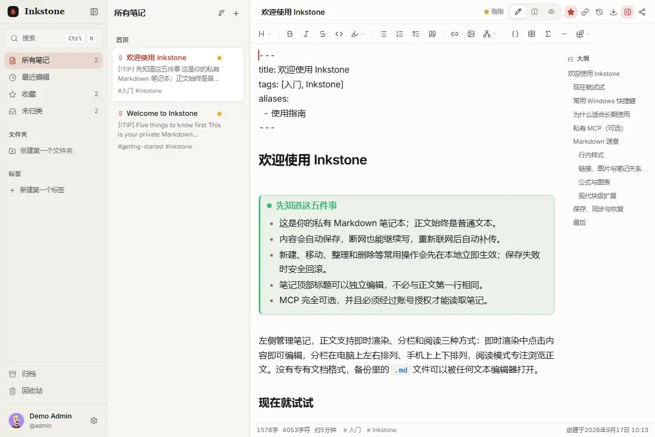655x437 pixels.
Task: Share the note
Action: click(x=642, y=12)
